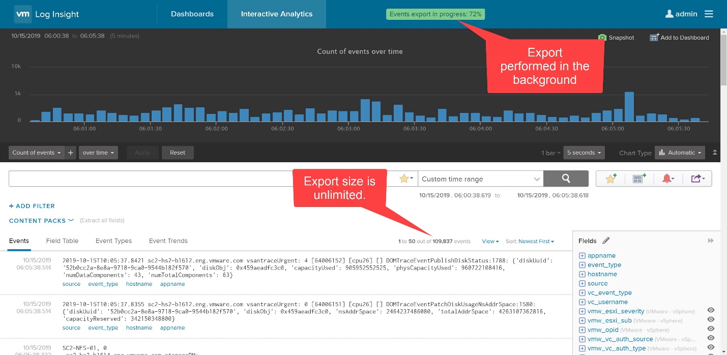Expand the vmw_vc_auth_source field

point(582,339)
